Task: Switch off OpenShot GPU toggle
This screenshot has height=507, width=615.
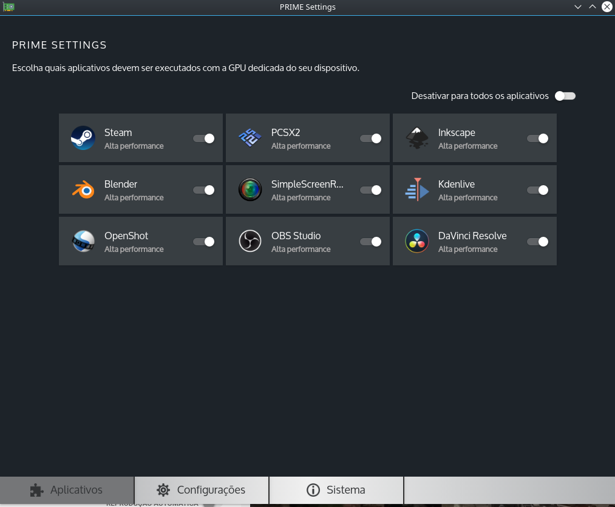Action: [204, 242]
